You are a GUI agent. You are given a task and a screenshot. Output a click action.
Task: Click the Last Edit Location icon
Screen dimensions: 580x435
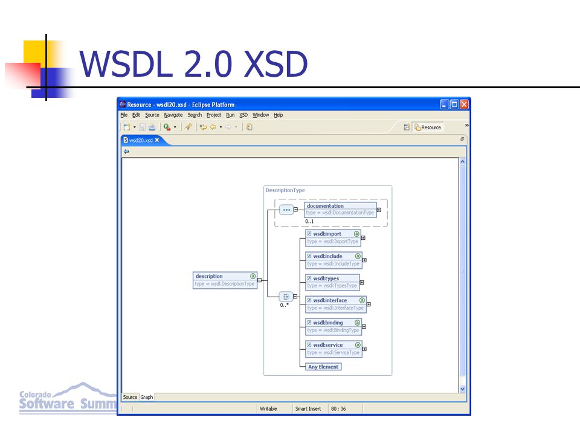[203, 127]
